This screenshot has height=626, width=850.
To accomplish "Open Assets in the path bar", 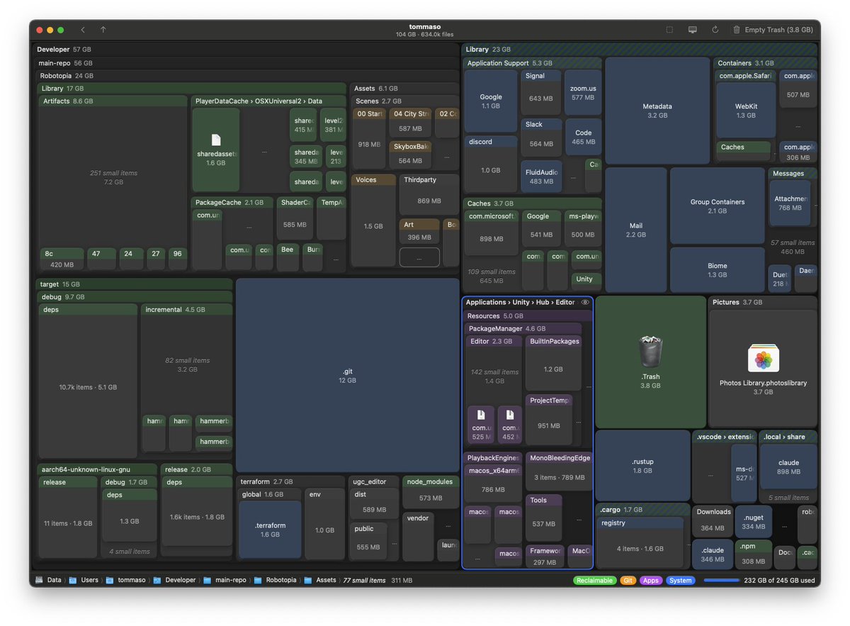I will (326, 580).
